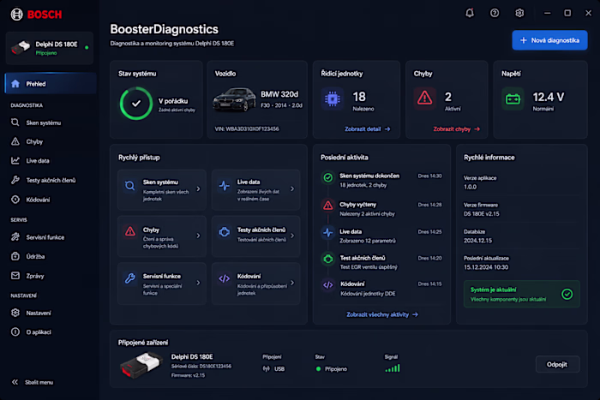Open the help question mark icon
This screenshot has height=400, width=600.
pyautogui.click(x=495, y=13)
